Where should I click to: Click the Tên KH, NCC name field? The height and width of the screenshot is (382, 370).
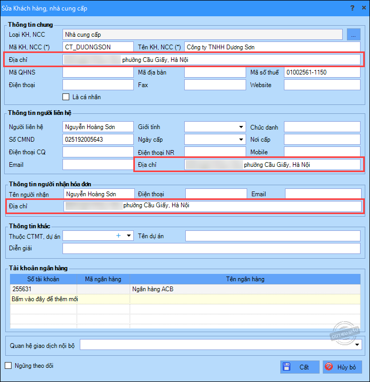pos(272,47)
